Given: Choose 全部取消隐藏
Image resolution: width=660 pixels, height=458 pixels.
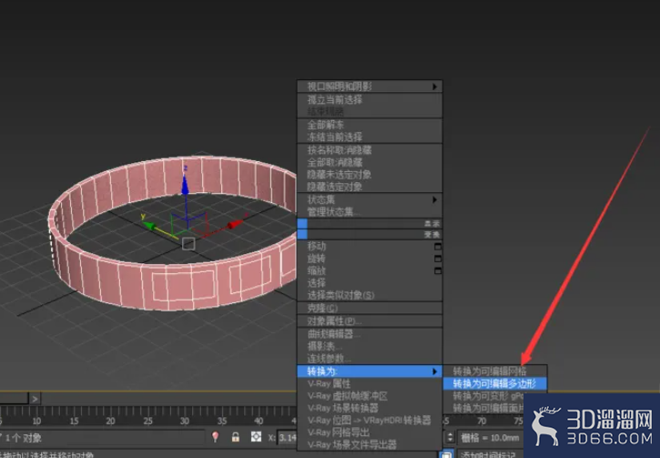Looking at the screenshot, I should pyautogui.click(x=335, y=162).
